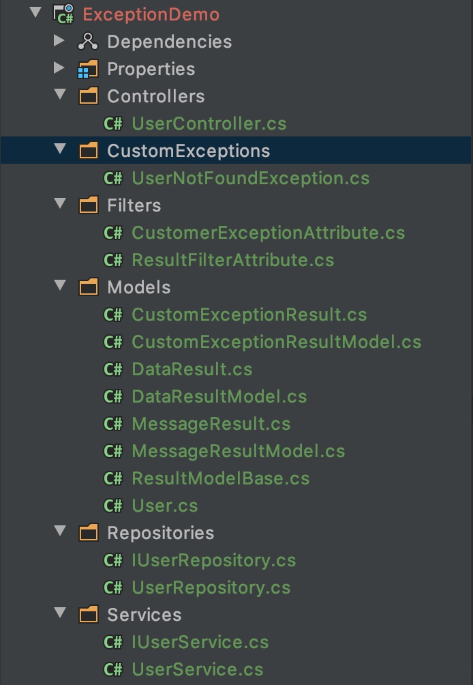Click the Controllers folder icon
473x685 pixels.
point(89,96)
